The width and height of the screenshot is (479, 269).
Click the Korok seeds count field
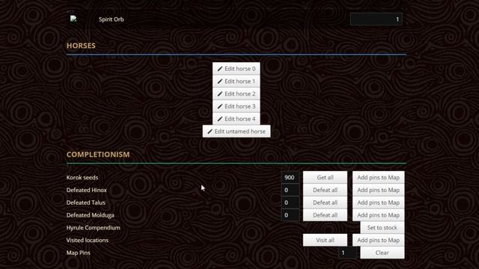[290, 177]
